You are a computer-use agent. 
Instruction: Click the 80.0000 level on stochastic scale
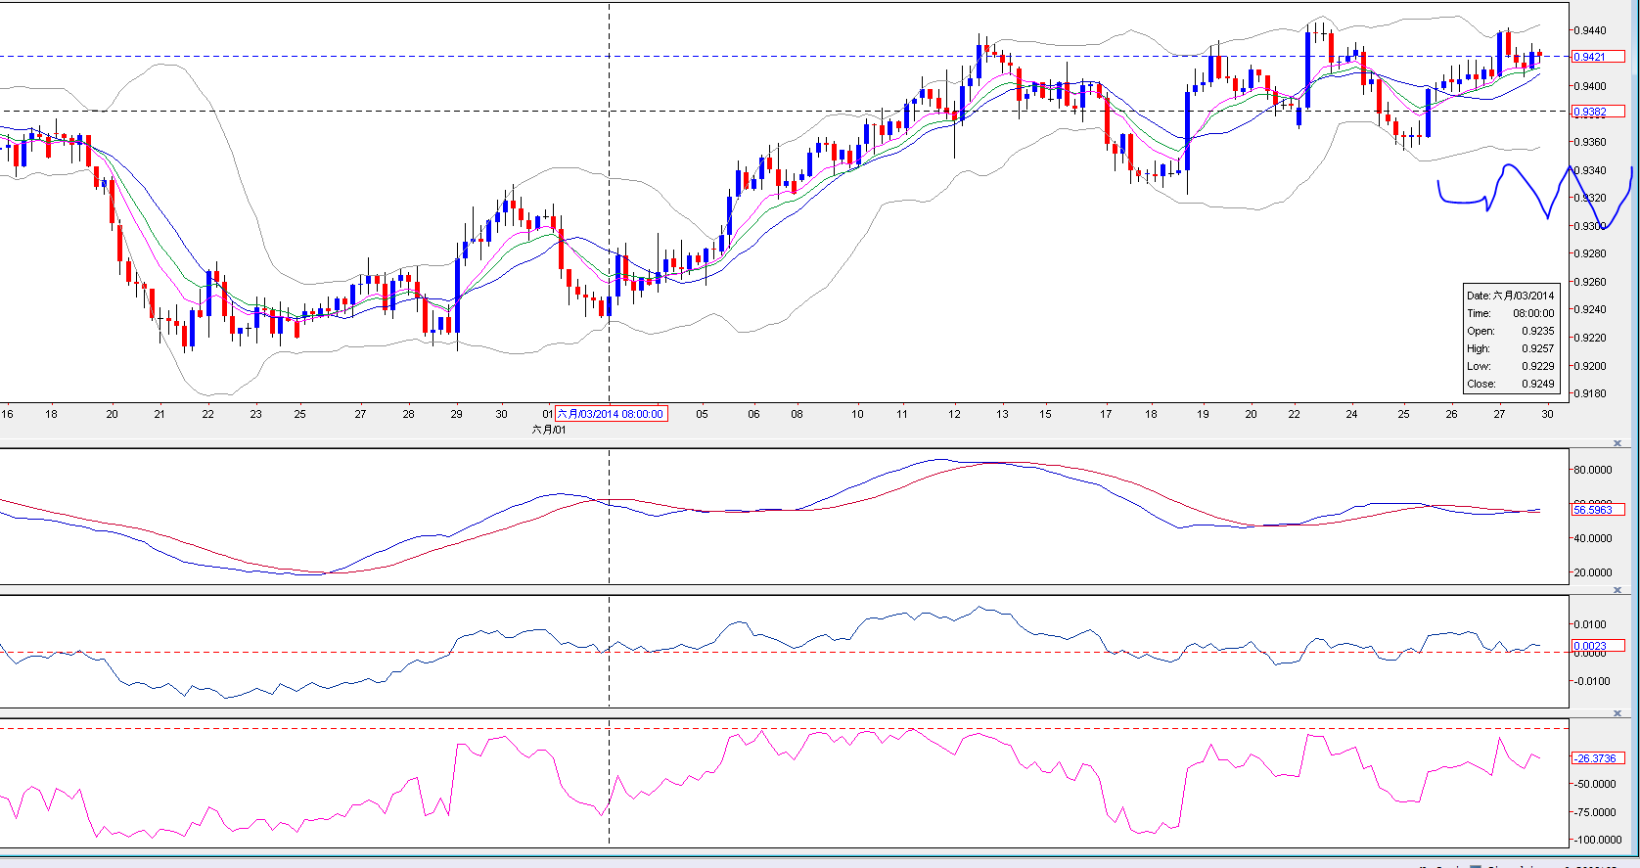[1592, 470]
